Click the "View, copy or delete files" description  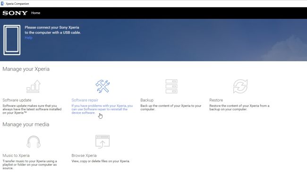[x=101, y=161]
